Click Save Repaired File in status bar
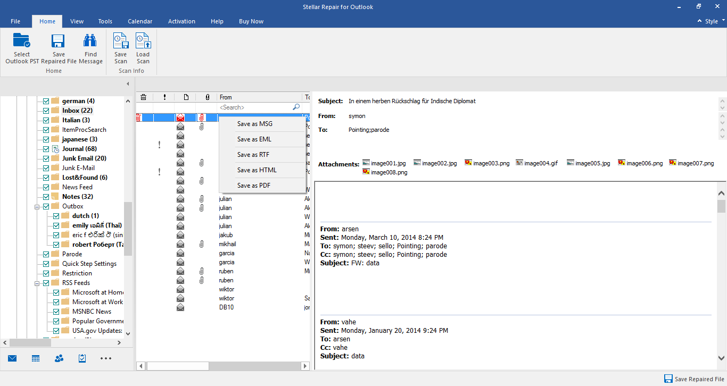Viewport: 727px width, 386px height. (694, 379)
